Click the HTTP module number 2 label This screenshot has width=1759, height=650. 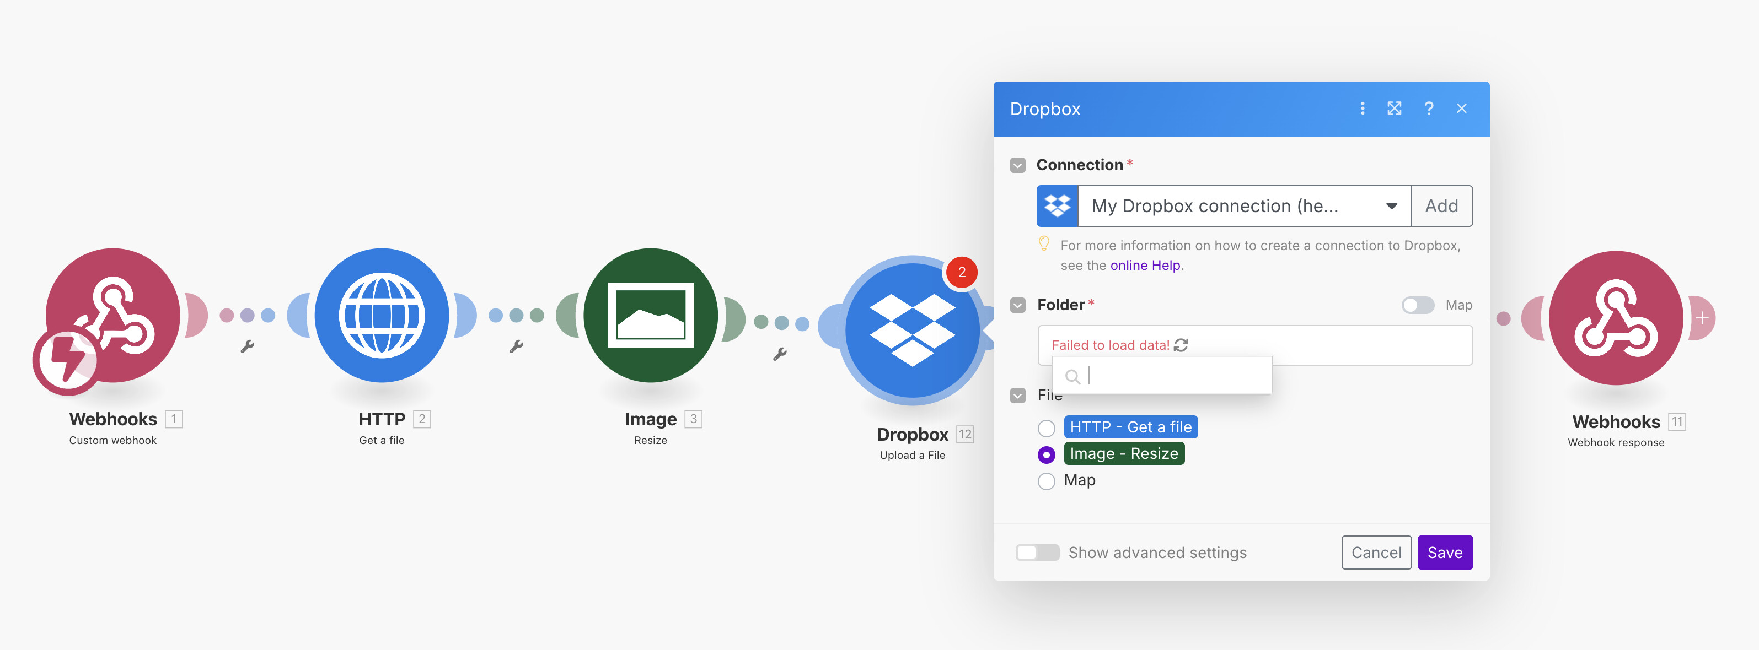[x=422, y=419]
